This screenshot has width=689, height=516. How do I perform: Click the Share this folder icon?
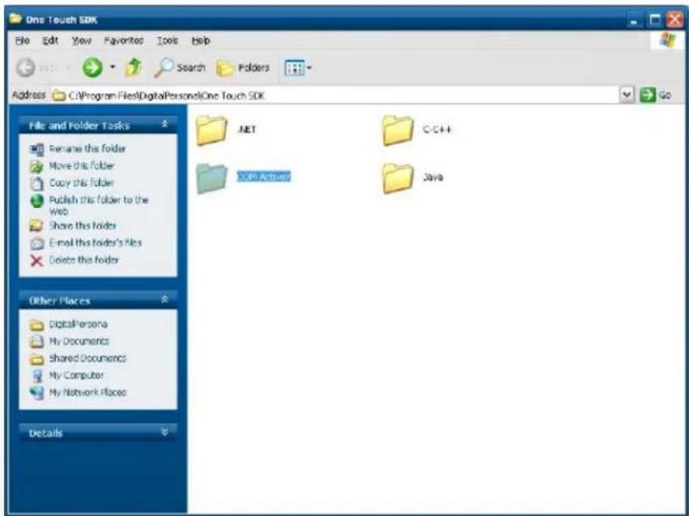click(x=37, y=226)
